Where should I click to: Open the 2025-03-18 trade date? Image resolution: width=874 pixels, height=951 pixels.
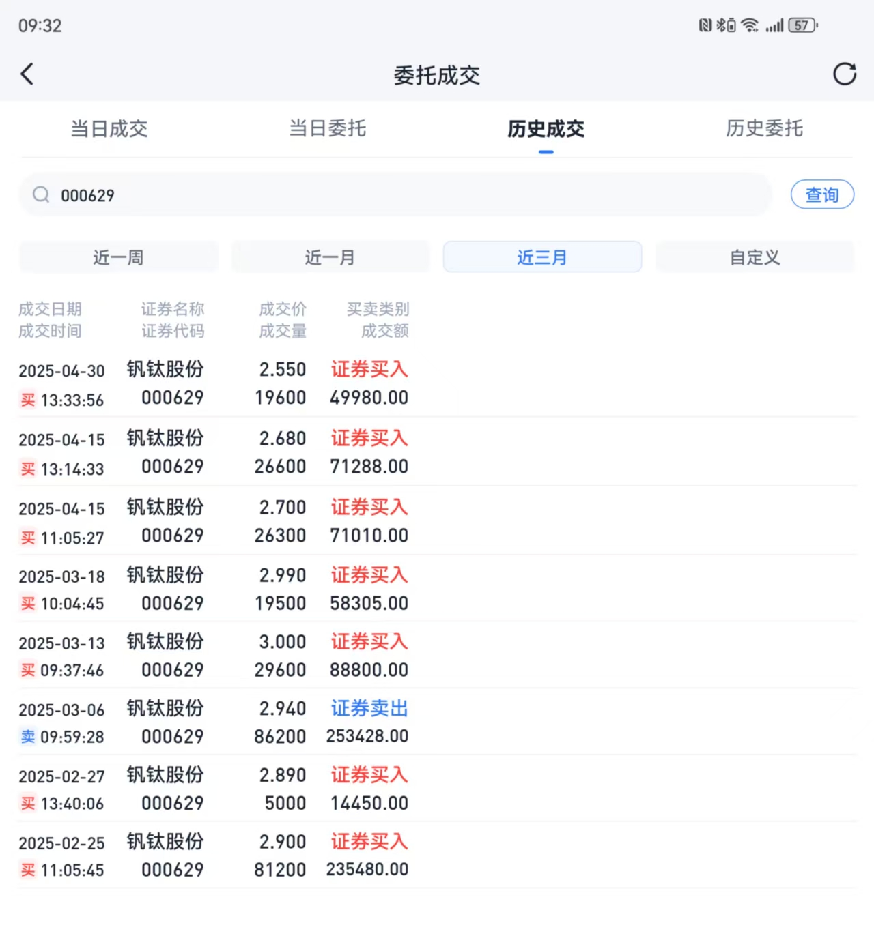[61, 576]
